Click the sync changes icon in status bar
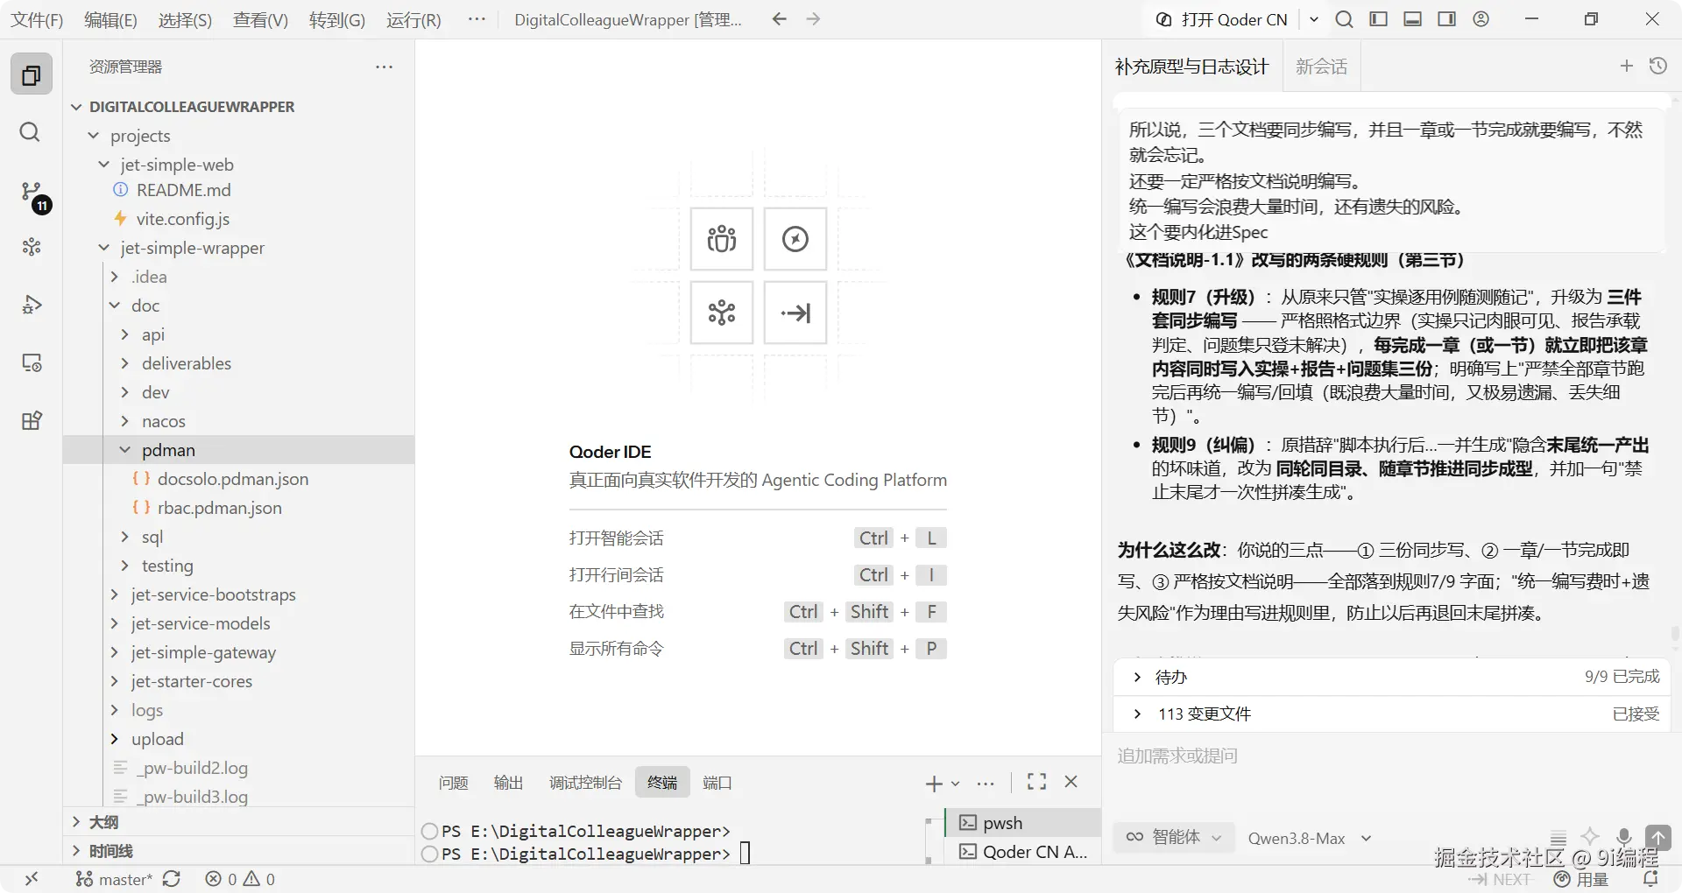Image resolution: width=1682 pixels, height=893 pixels. [172, 879]
